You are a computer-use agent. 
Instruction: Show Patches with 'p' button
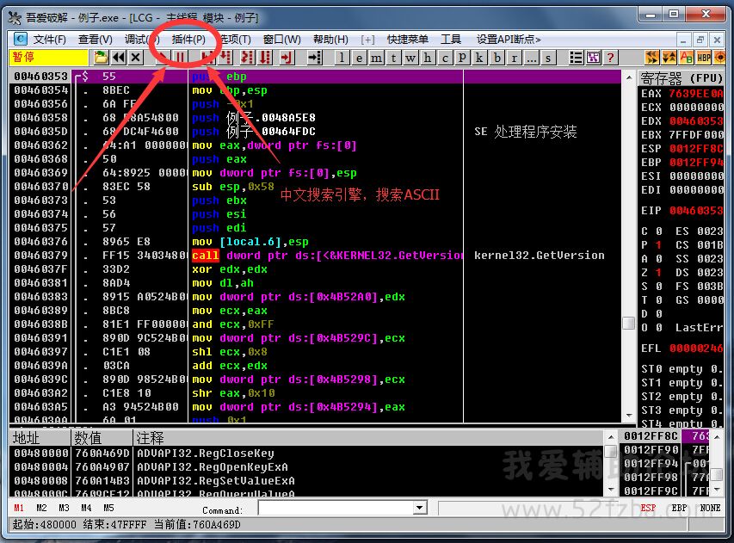(x=462, y=58)
